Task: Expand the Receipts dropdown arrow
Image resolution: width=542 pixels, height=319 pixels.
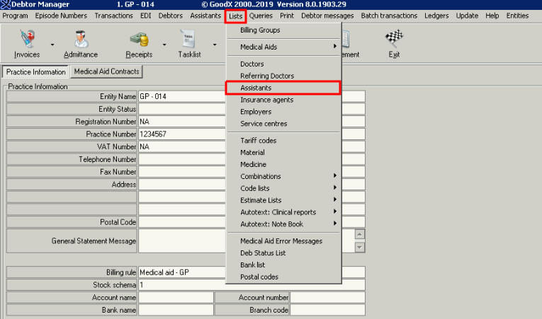Action: (164, 45)
